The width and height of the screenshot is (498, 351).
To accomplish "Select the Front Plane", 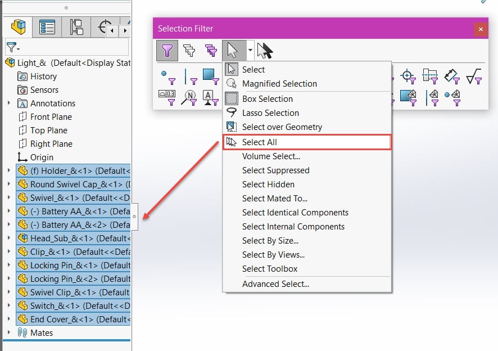I will [45, 117].
